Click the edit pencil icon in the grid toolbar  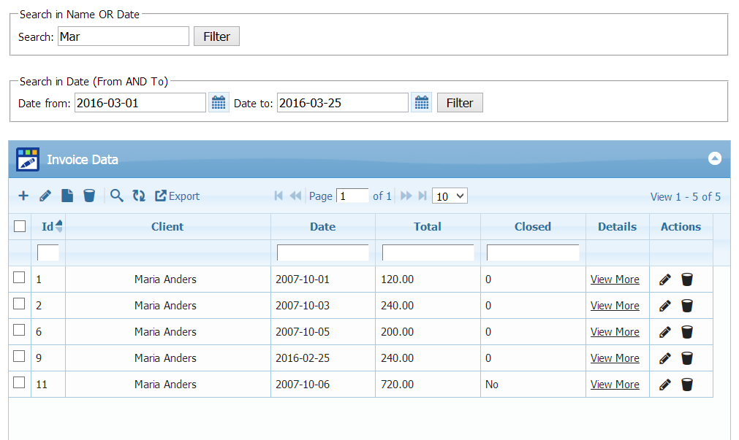tap(45, 196)
